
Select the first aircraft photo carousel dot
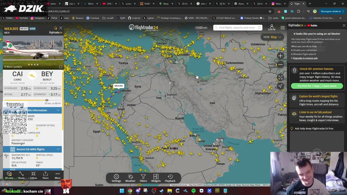point(29,65)
